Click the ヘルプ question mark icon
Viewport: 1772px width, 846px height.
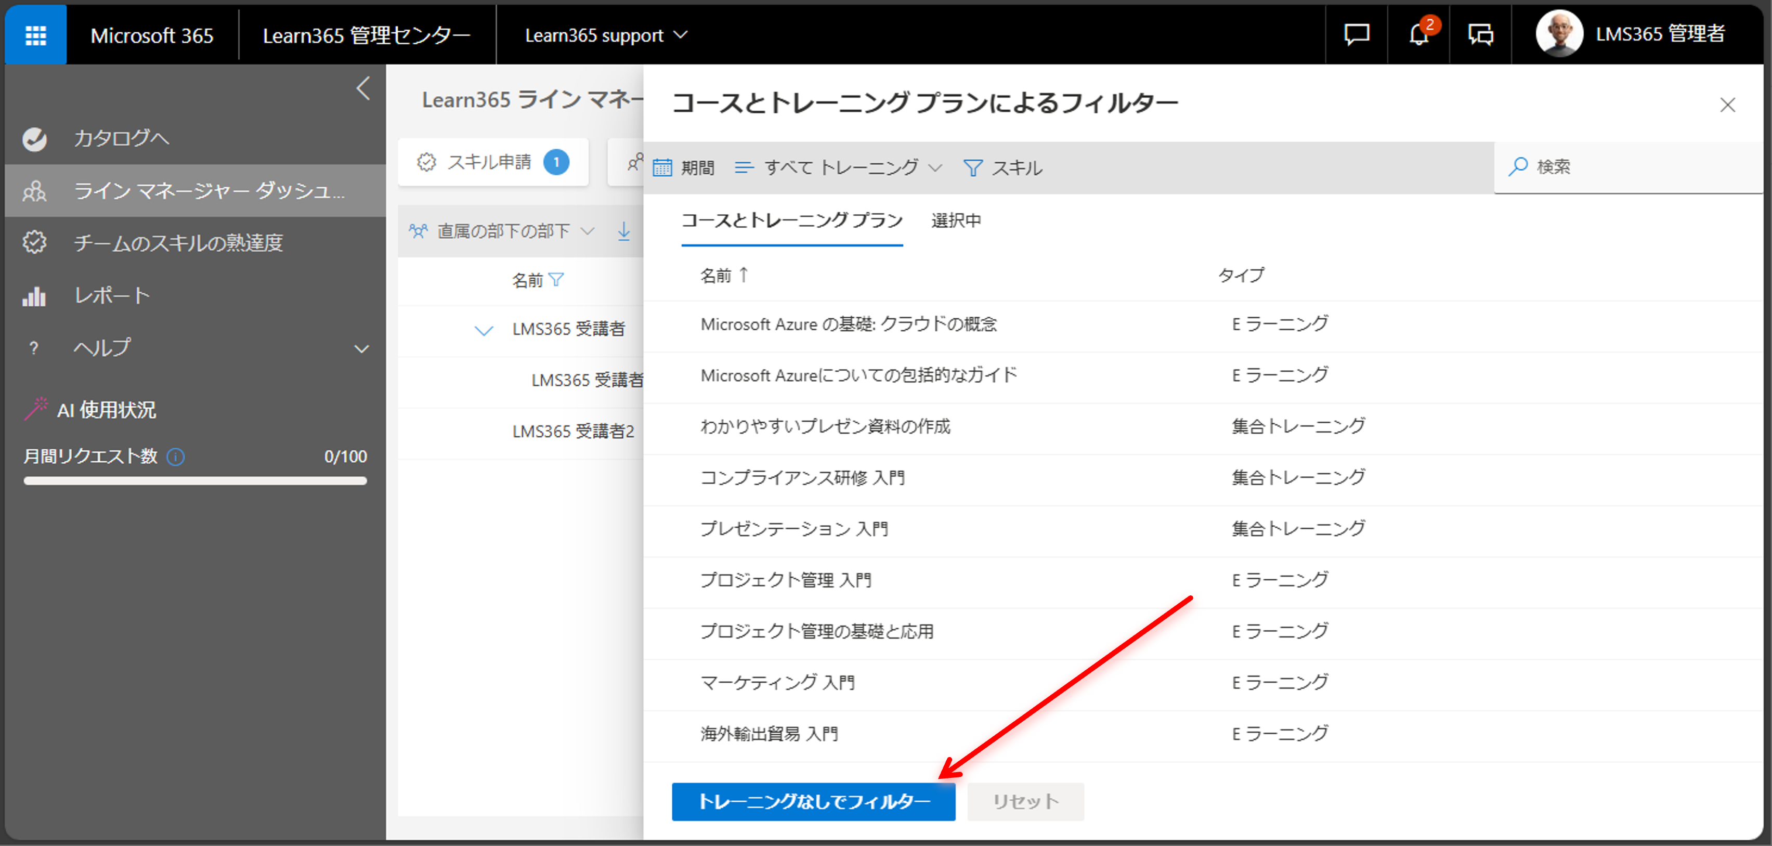coord(34,348)
